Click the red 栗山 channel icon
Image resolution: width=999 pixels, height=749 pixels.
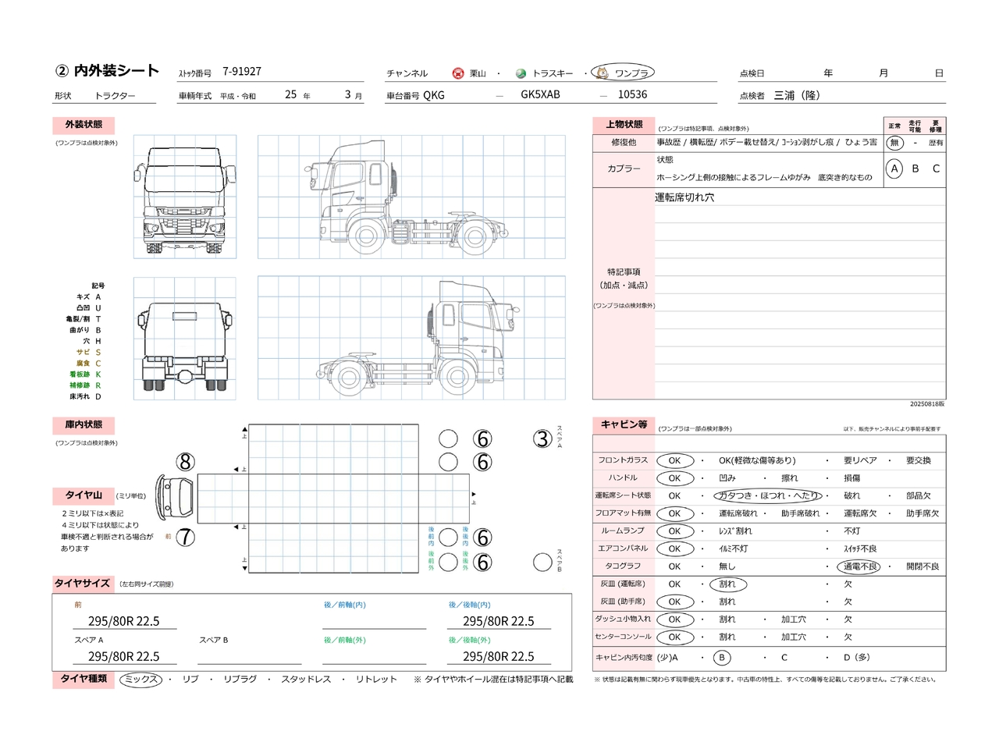(458, 73)
